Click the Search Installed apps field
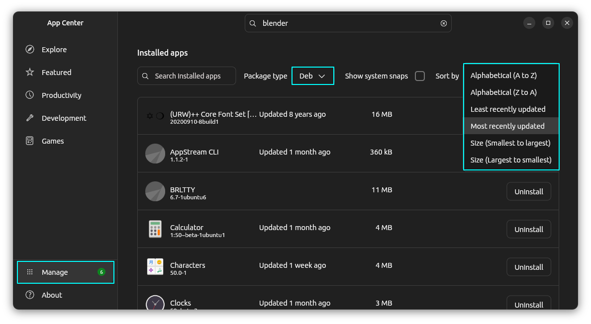Screen dimensions: 591x324 pyautogui.click(x=187, y=76)
